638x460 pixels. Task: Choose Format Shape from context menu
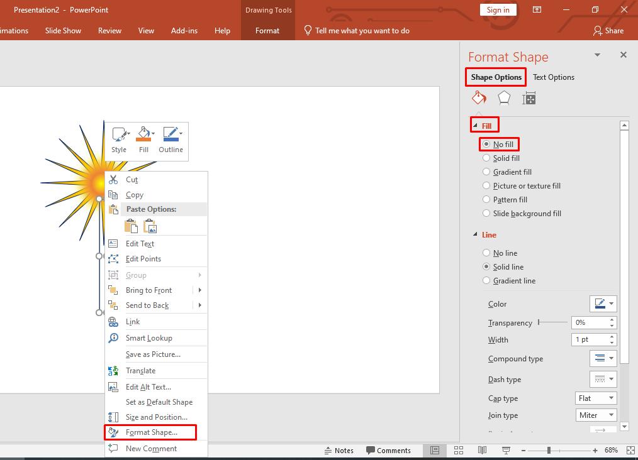coord(151,432)
